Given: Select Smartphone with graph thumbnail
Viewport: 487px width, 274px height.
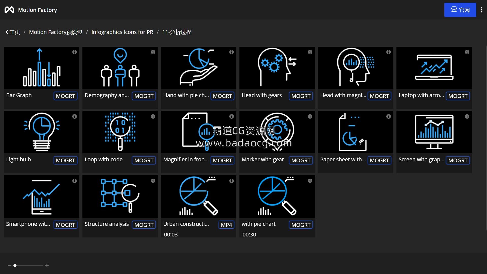Looking at the screenshot, I should (x=42, y=197).
